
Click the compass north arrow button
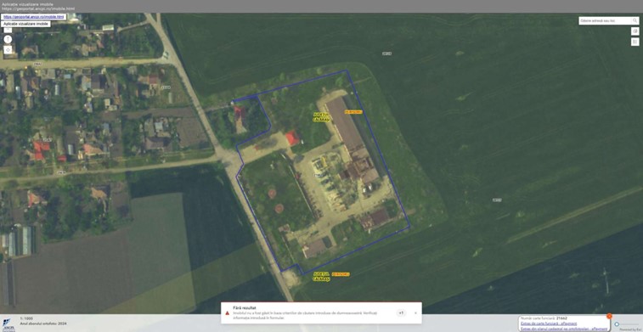point(8,39)
